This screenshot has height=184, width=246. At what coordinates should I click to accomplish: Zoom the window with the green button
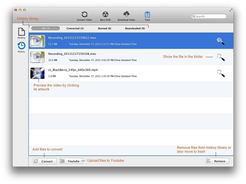click(25, 10)
